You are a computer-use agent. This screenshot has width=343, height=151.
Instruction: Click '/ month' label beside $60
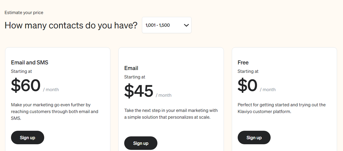(x=51, y=90)
